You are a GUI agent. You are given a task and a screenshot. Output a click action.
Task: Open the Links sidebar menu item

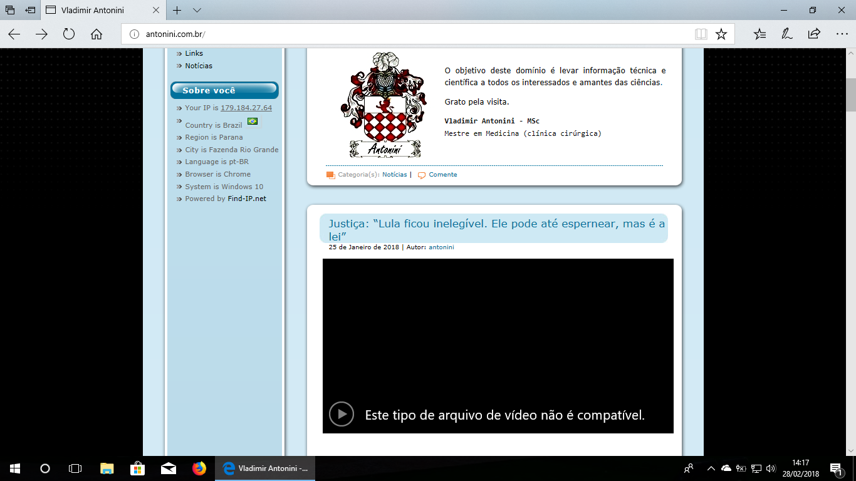(x=194, y=53)
